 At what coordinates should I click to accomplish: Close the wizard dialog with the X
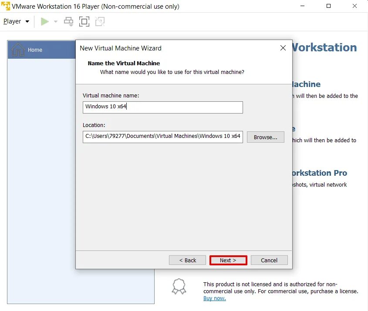coord(283,48)
